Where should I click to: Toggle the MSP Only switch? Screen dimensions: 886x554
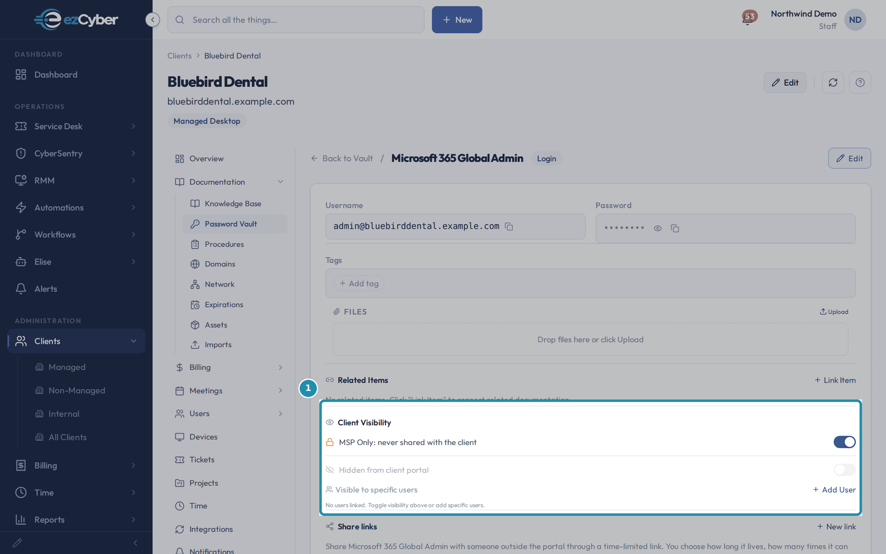(x=845, y=442)
